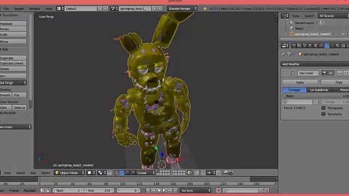This screenshot has height=196, width=349.
Task: Open the Constraints properties tab icon
Action: (321, 46)
